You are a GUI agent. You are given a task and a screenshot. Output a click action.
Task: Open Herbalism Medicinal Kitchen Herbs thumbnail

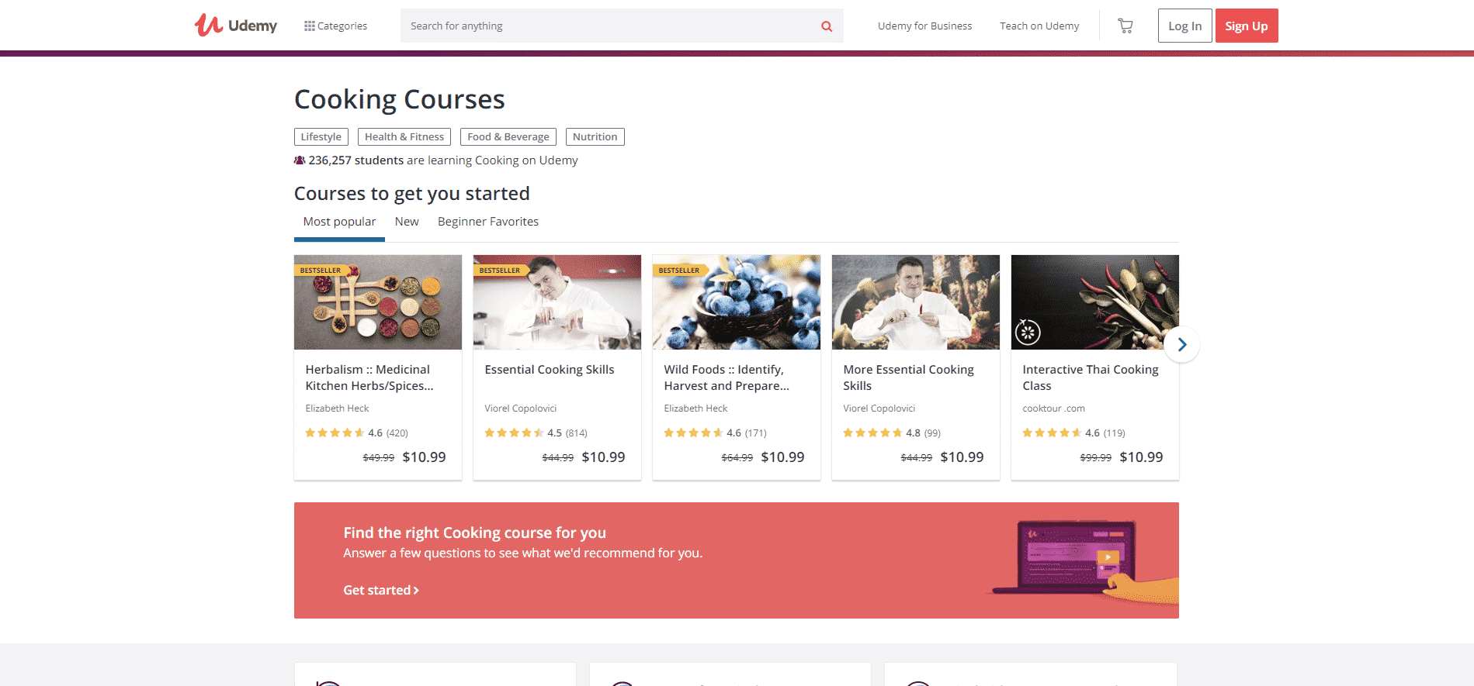[378, 302]
